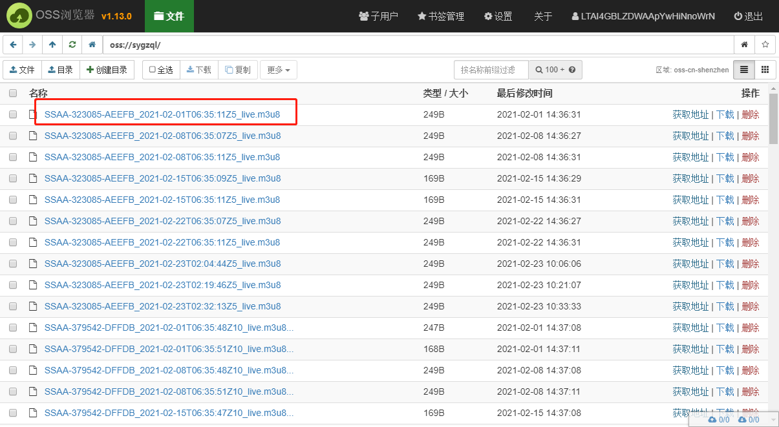Navigate back using the left arrow icon
779x427 pixels.
13,45
